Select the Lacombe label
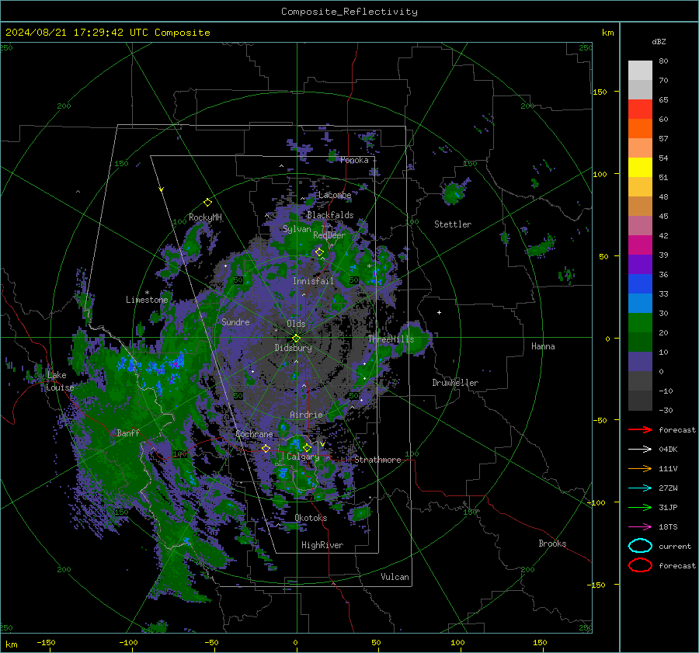 [x=335, y=195]
